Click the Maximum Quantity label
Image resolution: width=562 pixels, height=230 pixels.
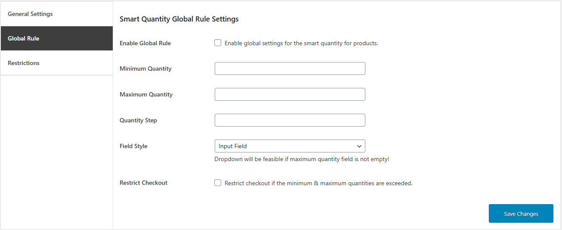coord(146,94)
